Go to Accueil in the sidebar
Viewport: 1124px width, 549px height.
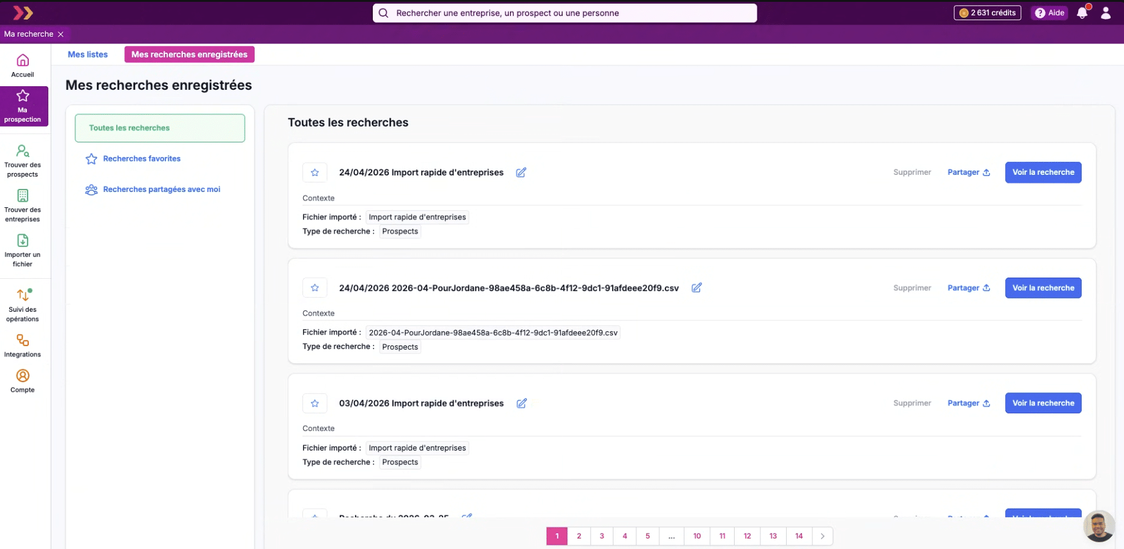tap(23, 66)
